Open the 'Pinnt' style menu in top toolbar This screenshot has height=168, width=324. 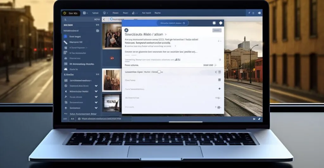pos(115,13)
